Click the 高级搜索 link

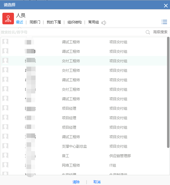pyautogui.click(x=160, y=32)
